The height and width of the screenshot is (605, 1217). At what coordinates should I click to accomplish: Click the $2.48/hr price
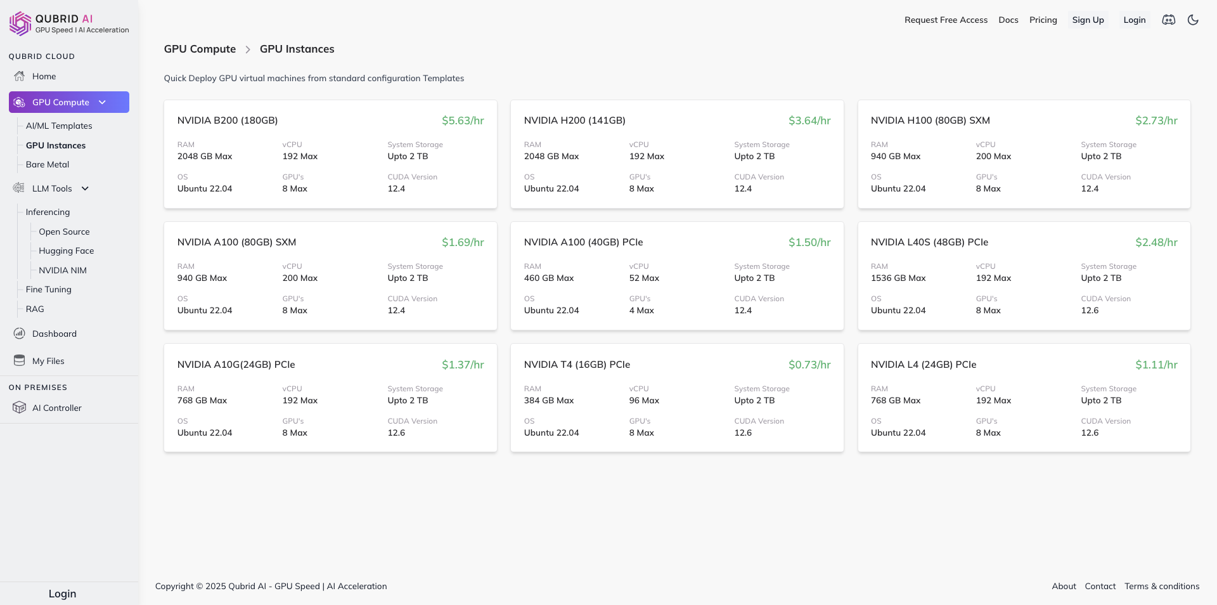pos(1156,242)
